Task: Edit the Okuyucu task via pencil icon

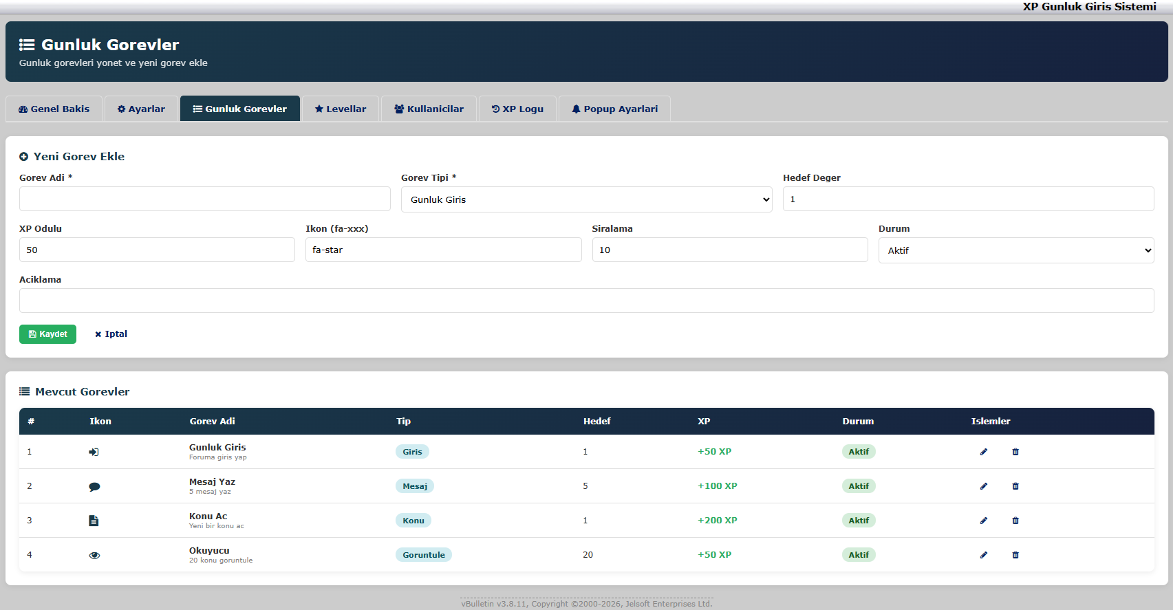Action: pos(983,555)
